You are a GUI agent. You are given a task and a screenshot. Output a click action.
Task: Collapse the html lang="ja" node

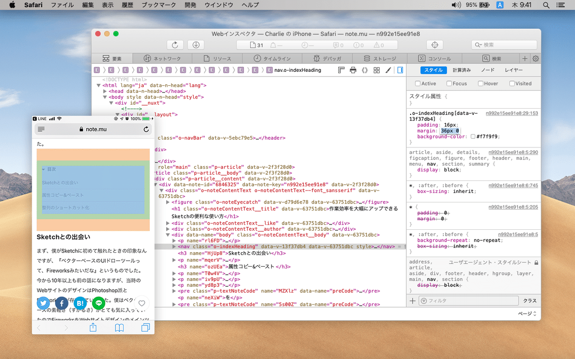pos(99,85)
